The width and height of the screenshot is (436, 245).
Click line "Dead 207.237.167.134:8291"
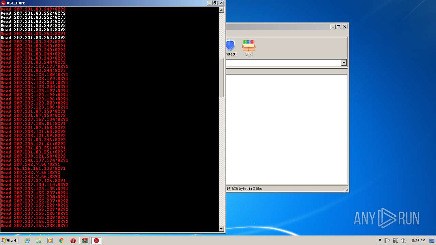click(x=34, y=119)
